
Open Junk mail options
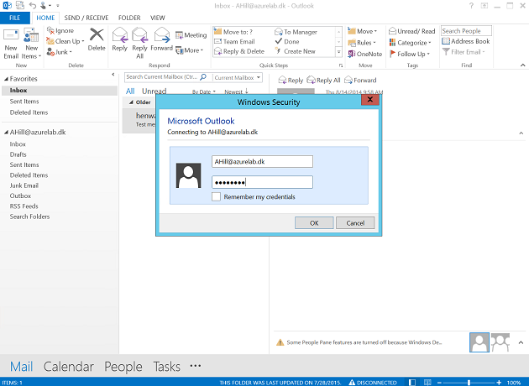[x=60, y=52]
